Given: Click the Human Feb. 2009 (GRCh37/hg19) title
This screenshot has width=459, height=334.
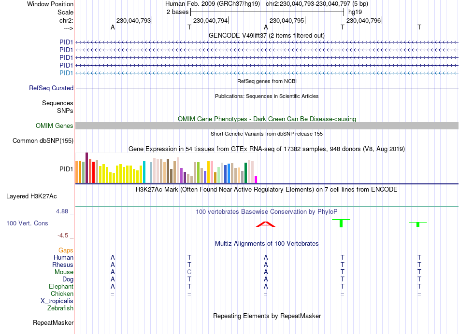Looking at the screenshot, I should (x=212, y=4).
